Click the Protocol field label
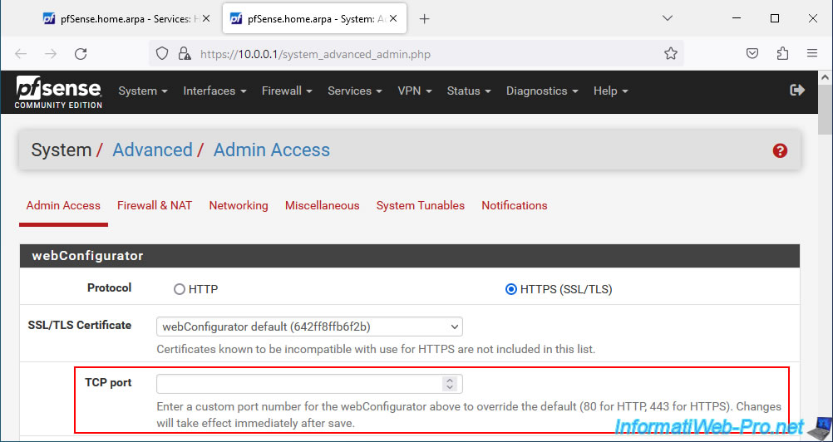The image size is (833, 442). [x=110, y=287]
